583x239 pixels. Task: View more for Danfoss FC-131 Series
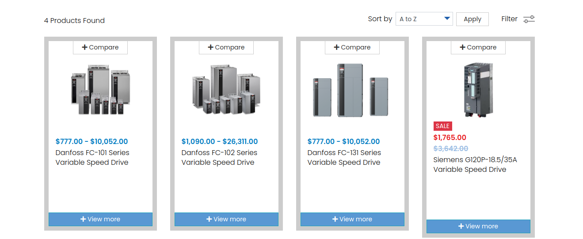click(352, 219)
